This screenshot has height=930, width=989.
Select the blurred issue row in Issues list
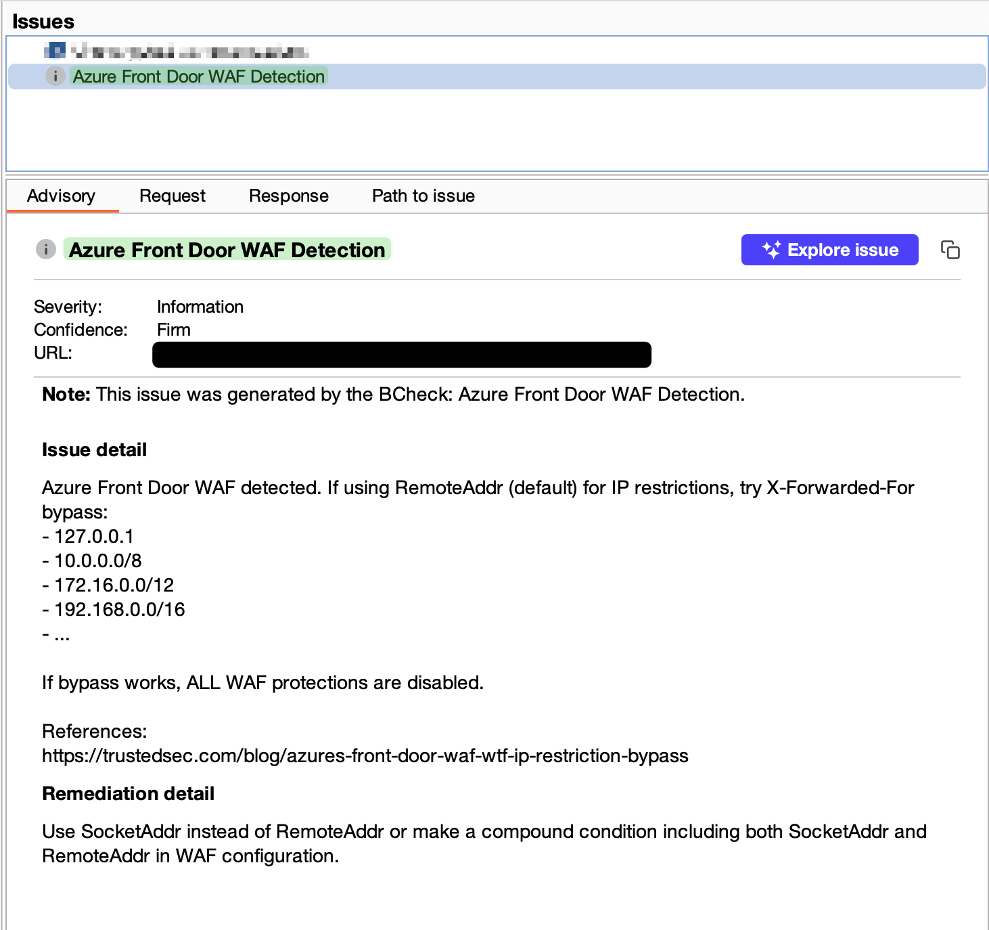click(497, 51)
